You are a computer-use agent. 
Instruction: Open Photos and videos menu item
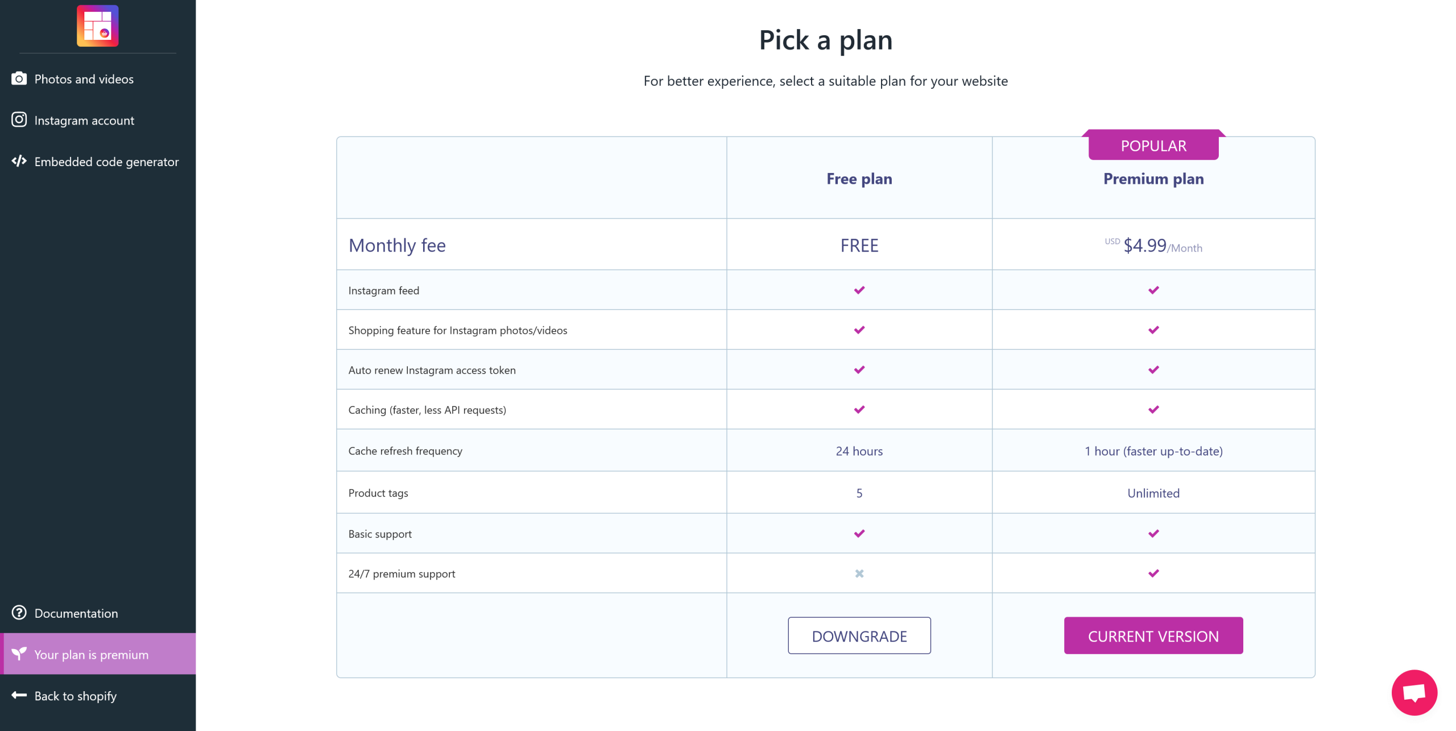pyautogui.click(x=84, y=79)
